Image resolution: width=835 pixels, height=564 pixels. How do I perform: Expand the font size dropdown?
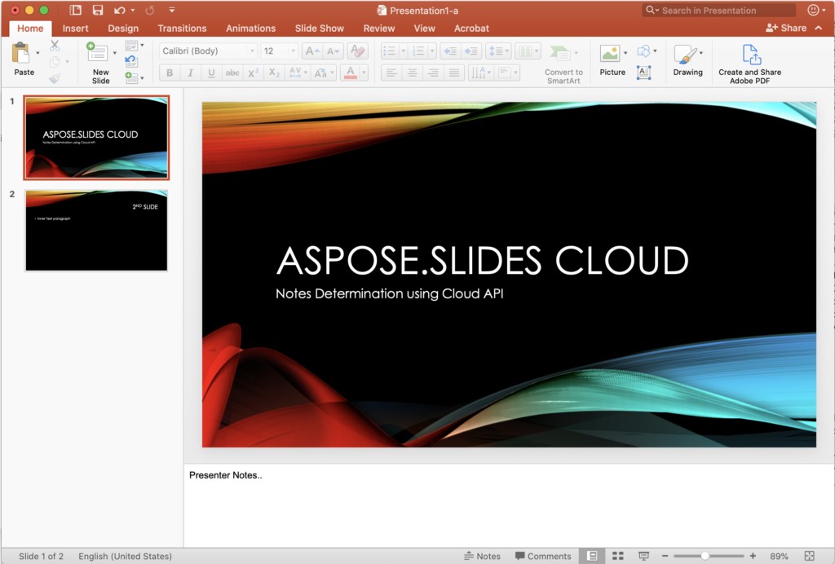click(x=293, y=51)
